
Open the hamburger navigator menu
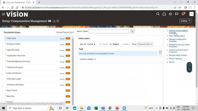[3, 14]
